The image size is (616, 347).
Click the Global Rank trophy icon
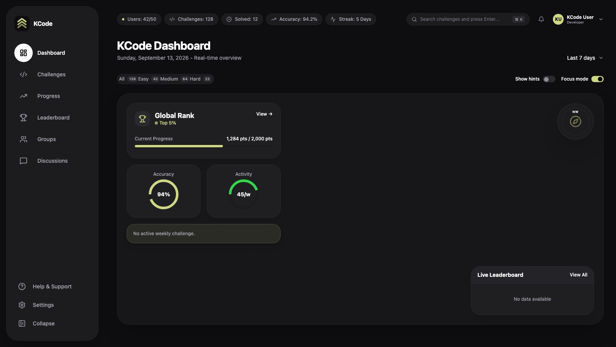pyautogui.click(x=142, y=119)
